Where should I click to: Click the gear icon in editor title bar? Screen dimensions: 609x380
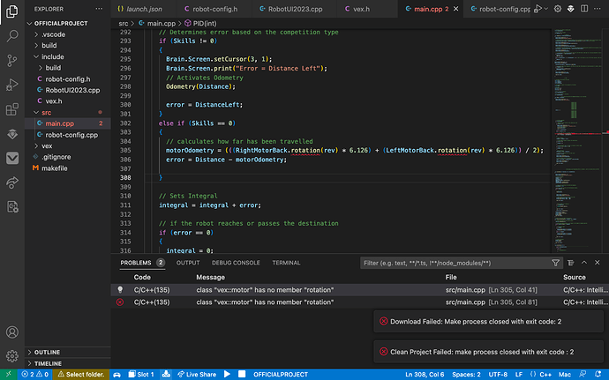click(x=557, y=9)
